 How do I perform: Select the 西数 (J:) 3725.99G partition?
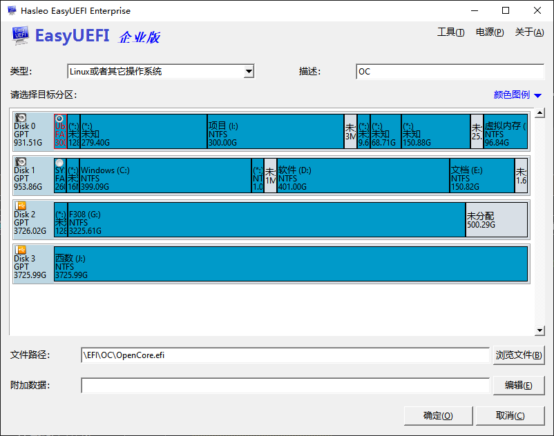291,264
